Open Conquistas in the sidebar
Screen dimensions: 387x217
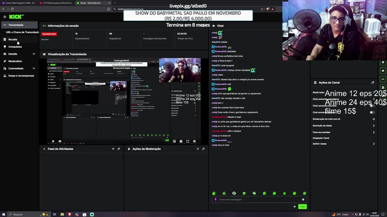19,47
